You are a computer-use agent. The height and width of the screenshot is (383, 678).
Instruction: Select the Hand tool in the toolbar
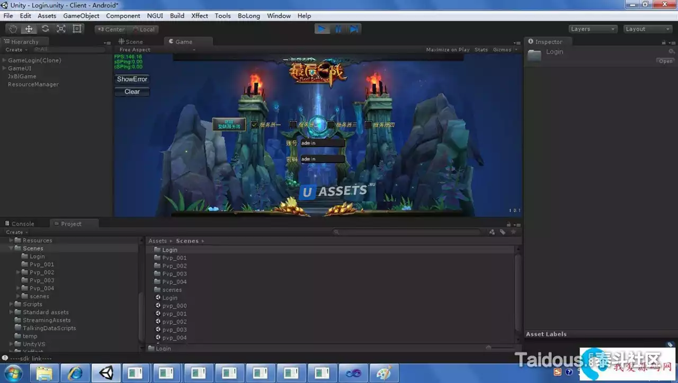(13, 29)
